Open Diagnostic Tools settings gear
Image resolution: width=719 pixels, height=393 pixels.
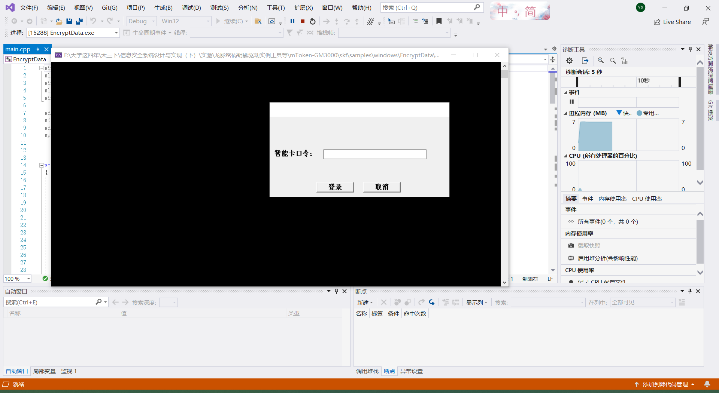tap(569, 61)
